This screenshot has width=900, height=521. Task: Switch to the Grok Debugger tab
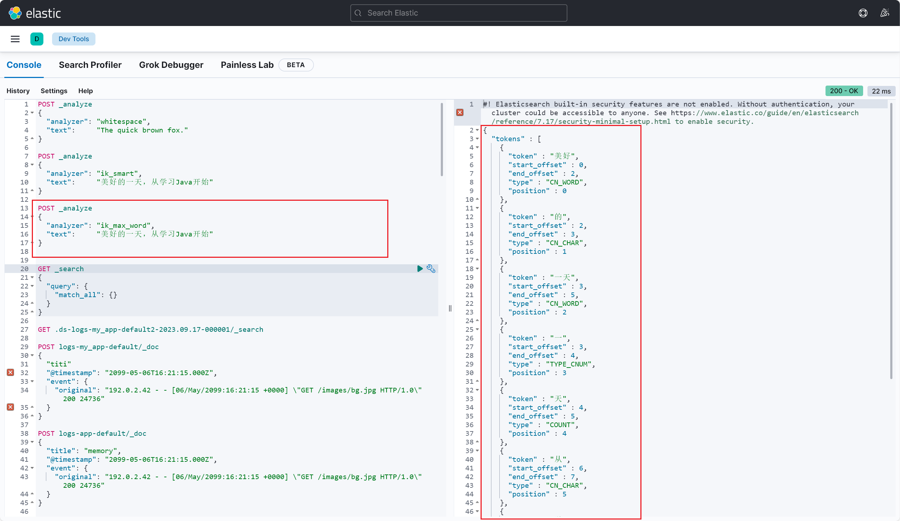coord(171,65)
